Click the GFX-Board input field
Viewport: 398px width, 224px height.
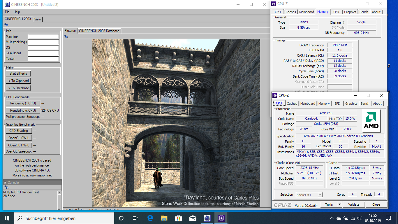coord(43,53)
